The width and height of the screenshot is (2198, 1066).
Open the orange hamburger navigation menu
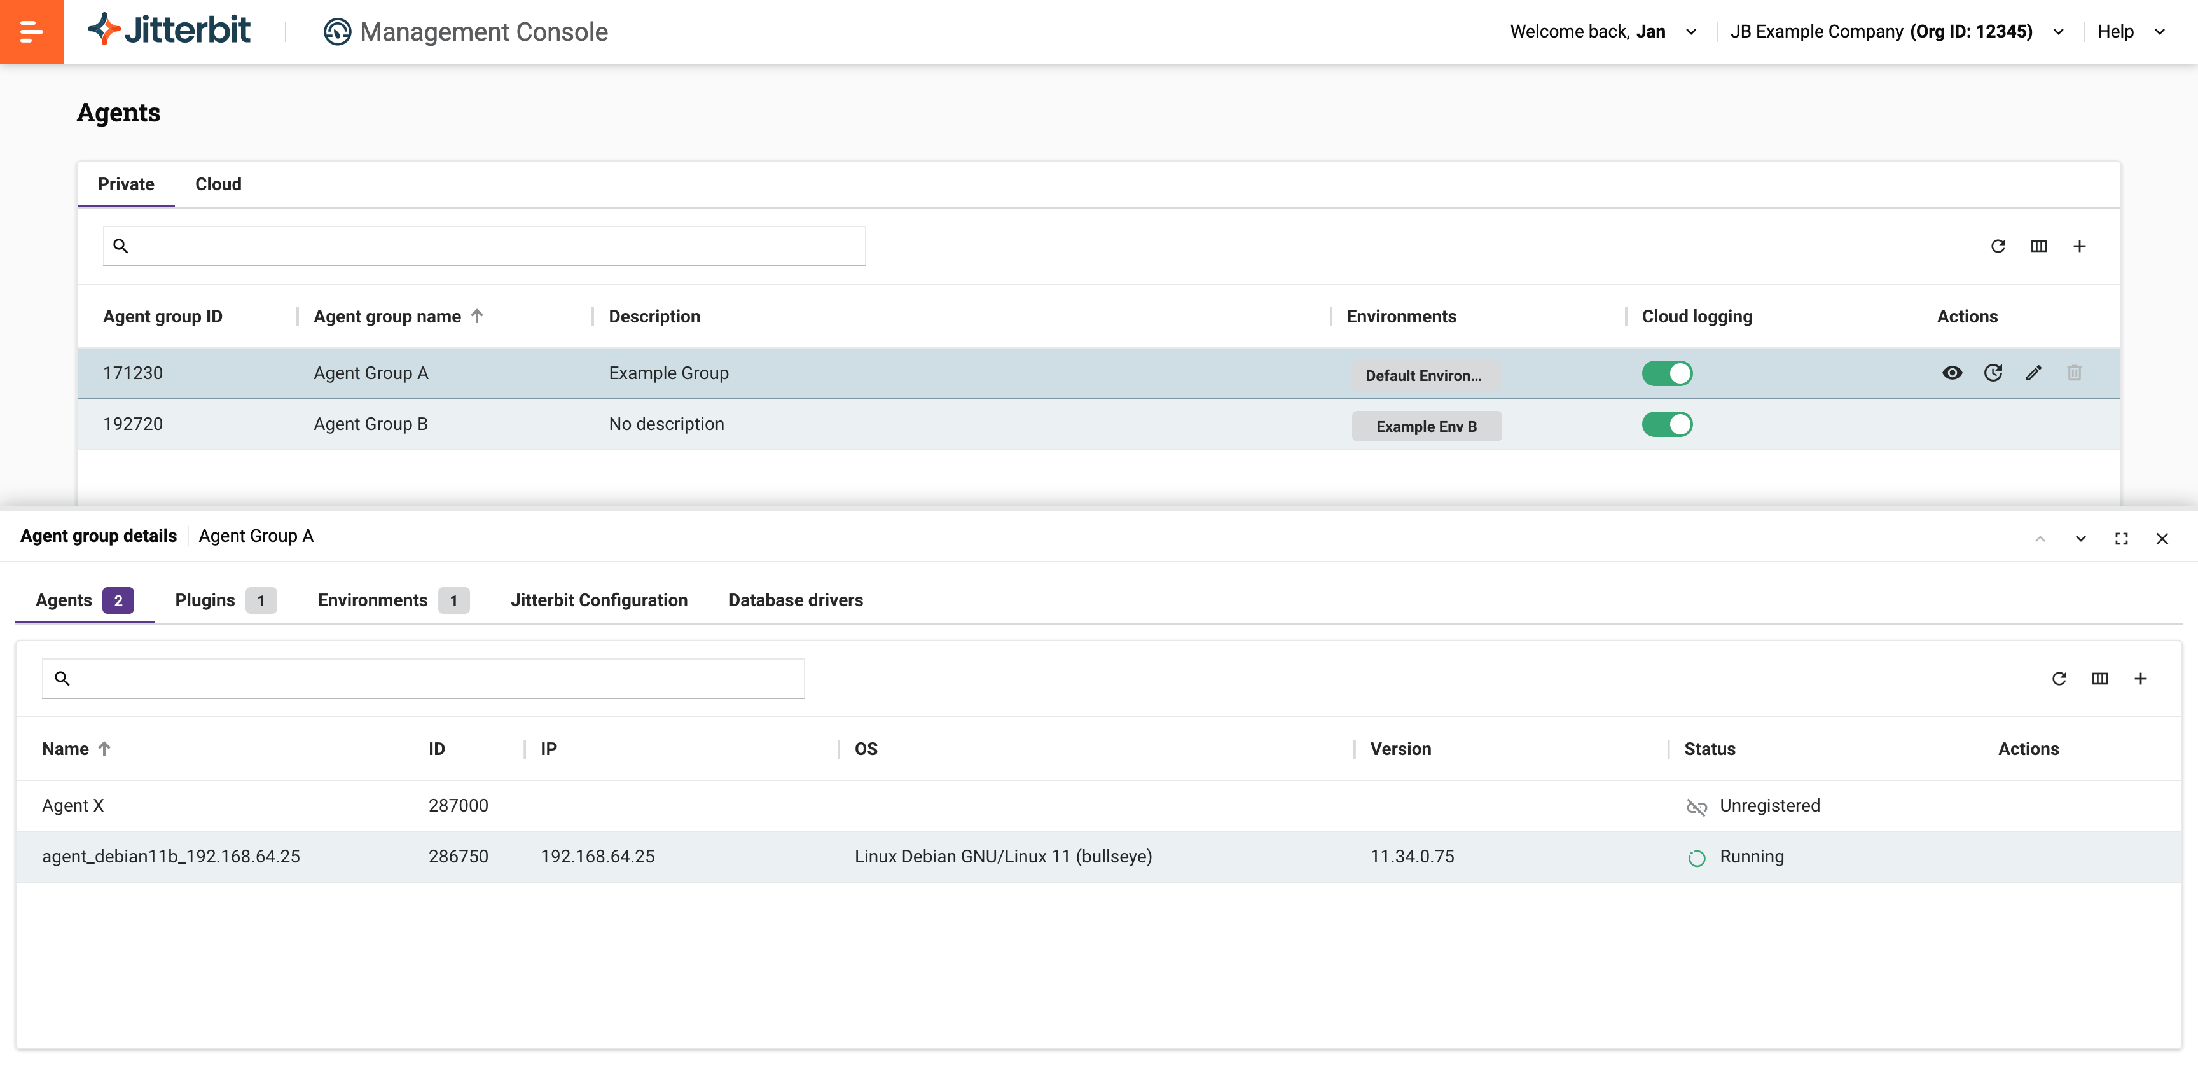pos(32,32)
